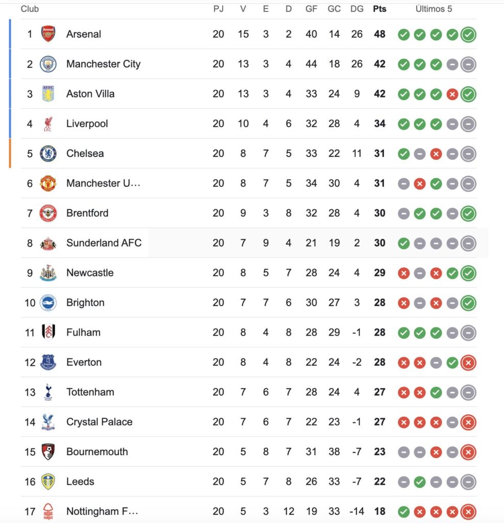504x523 pixels.
Task: Click the Pts column header
Action: [379, 9]
